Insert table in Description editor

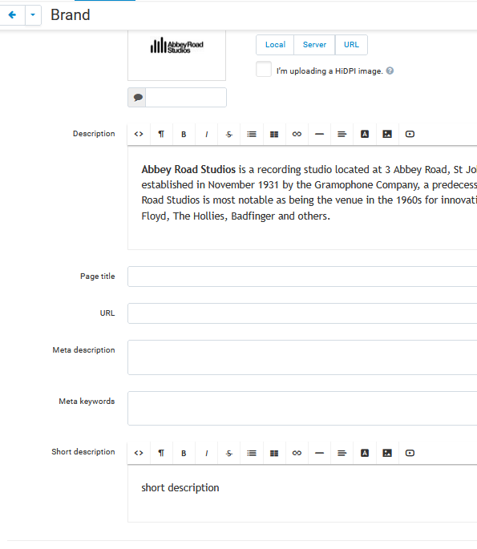(x=274, y=134)
